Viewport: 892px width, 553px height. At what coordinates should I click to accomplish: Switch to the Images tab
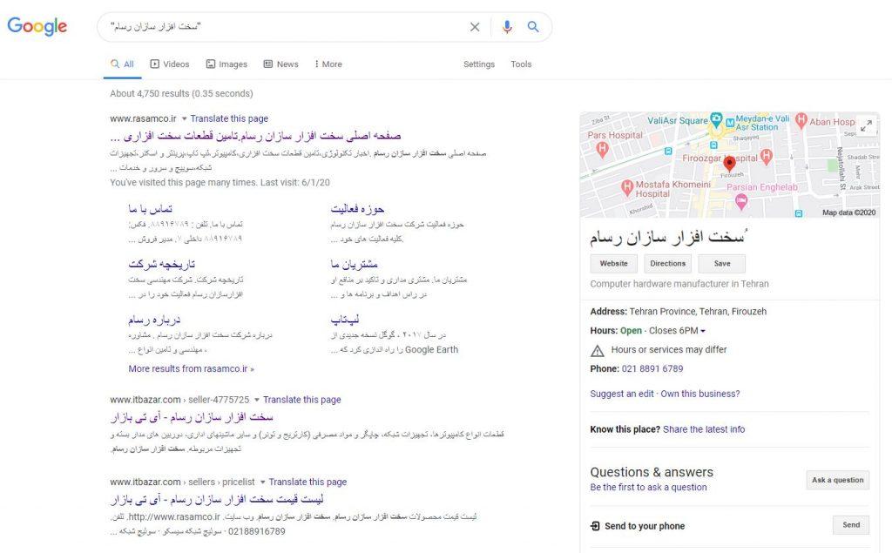click(x=226, y=64)
